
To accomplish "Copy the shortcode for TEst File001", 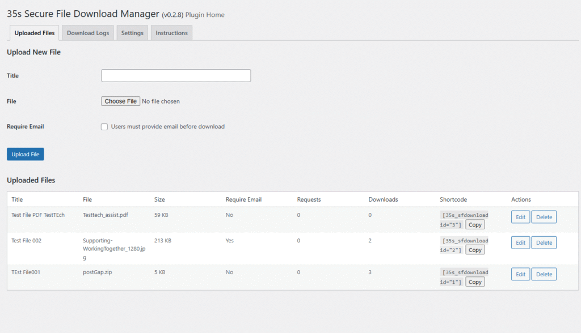I will point(475,282).
